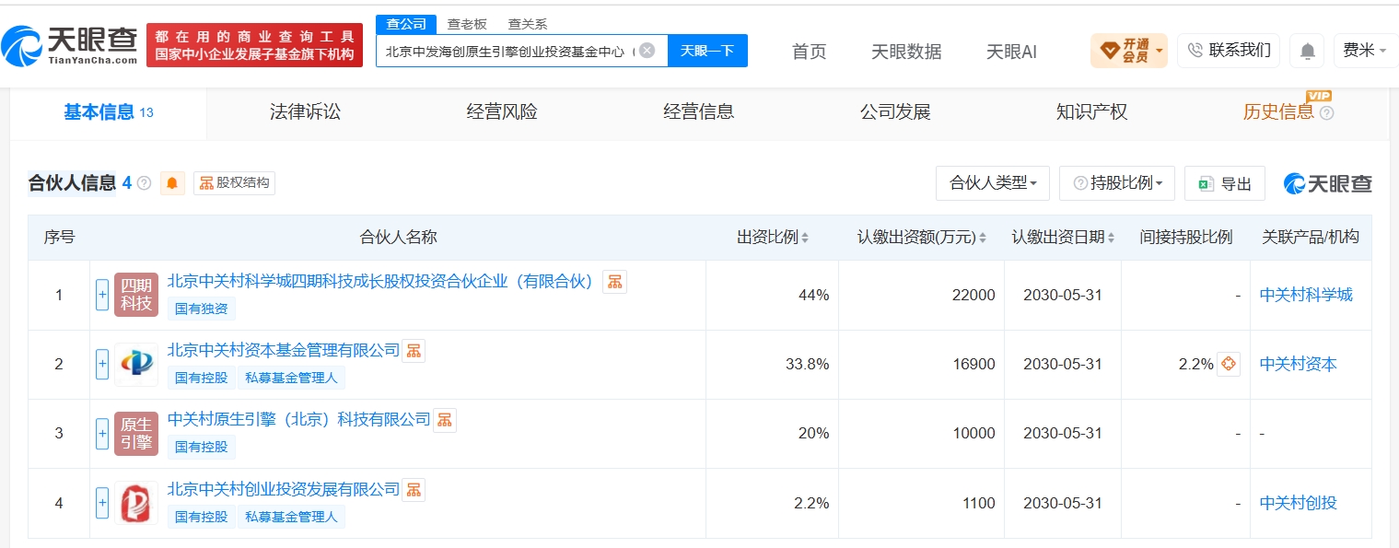Click the red 国家中小企业发展子基金旗下机构 banner

254,45
